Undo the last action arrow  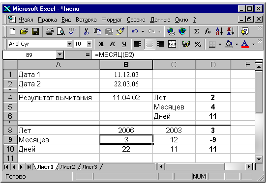[x=135, y=31]
